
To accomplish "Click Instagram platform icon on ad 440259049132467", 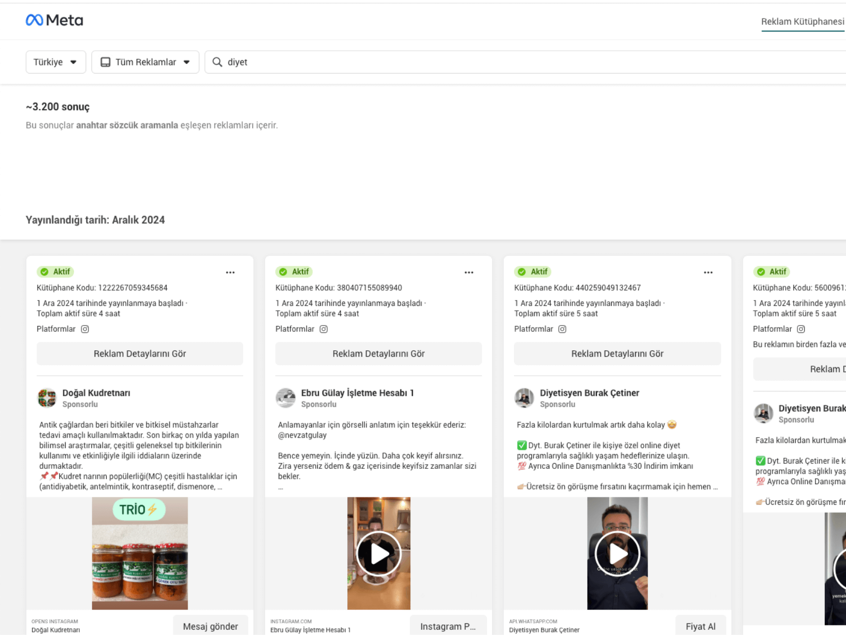I will click(563, 329).
